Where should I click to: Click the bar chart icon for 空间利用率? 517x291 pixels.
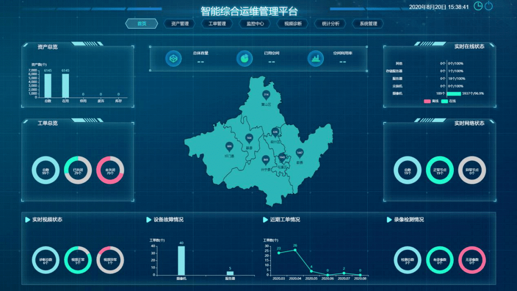315,58
